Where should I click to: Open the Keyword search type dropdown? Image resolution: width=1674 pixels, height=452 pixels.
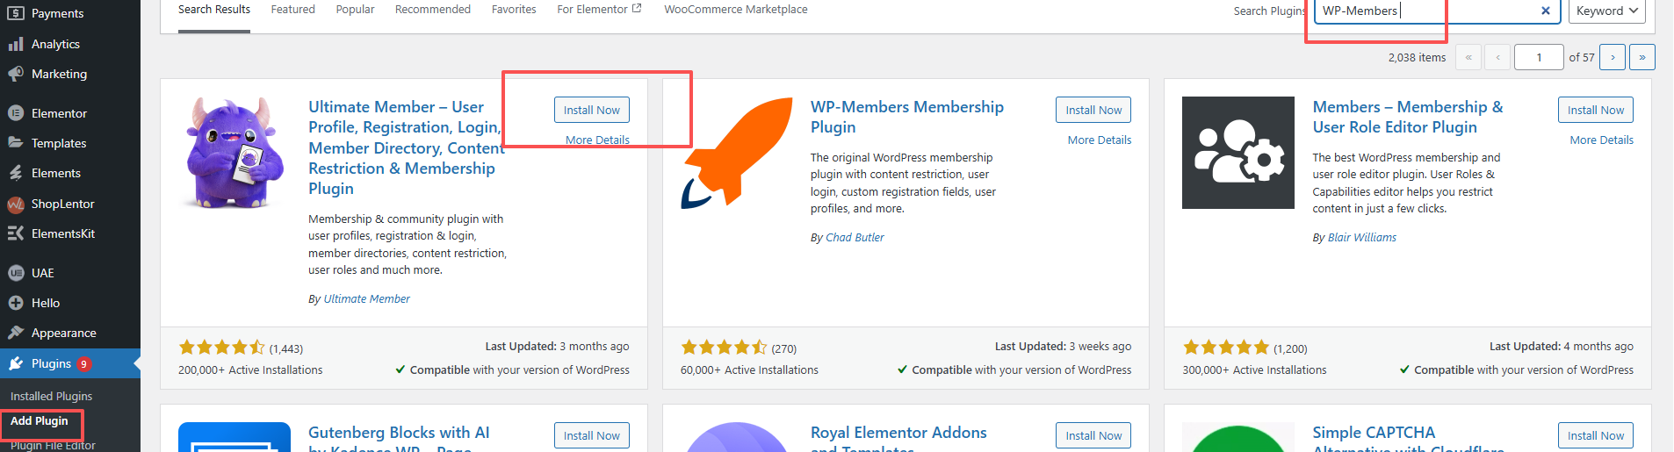tap(1607, 11)
